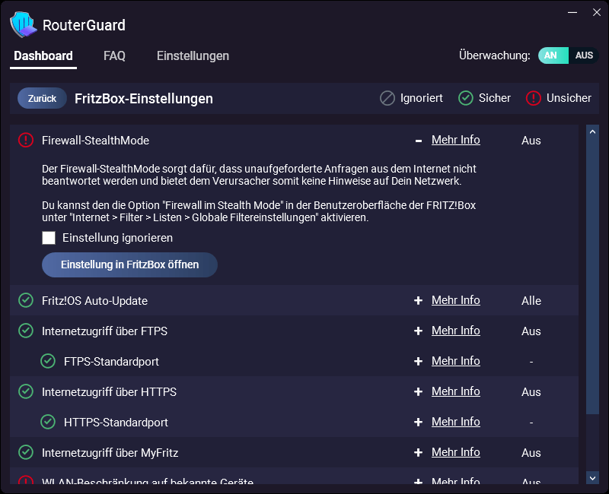609x494 pixels.
Task: Click the scrollbar down arrow
Action: pyautogui.click(x=592, y=477)
